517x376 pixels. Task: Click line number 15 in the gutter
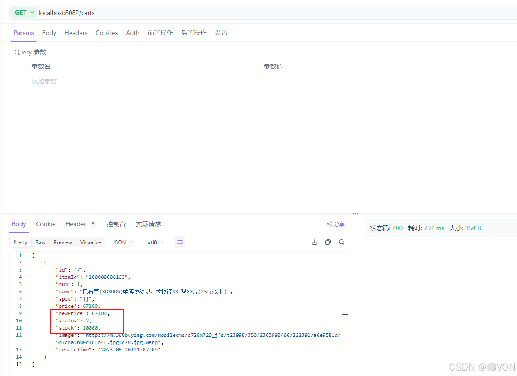click(19, 364)
